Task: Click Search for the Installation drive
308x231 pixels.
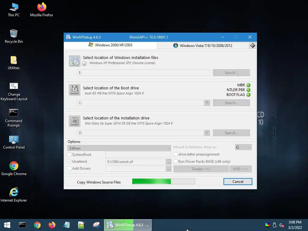Action: click(x=231, y=133)
